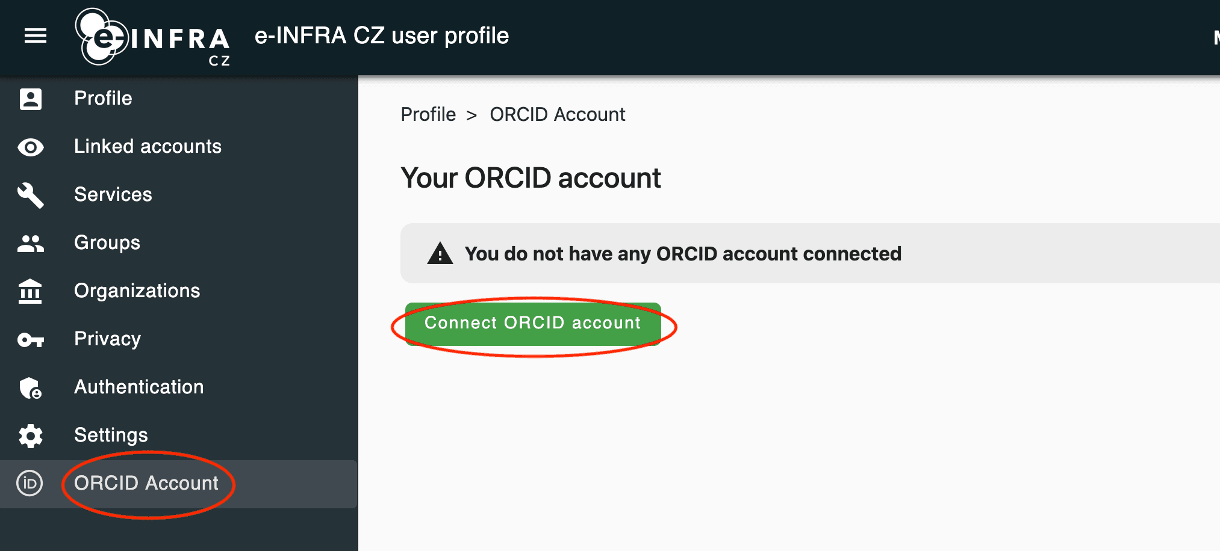Screen dimensions: 1220x551
Task: Open the Authentication section
Action: click(138, 387)
